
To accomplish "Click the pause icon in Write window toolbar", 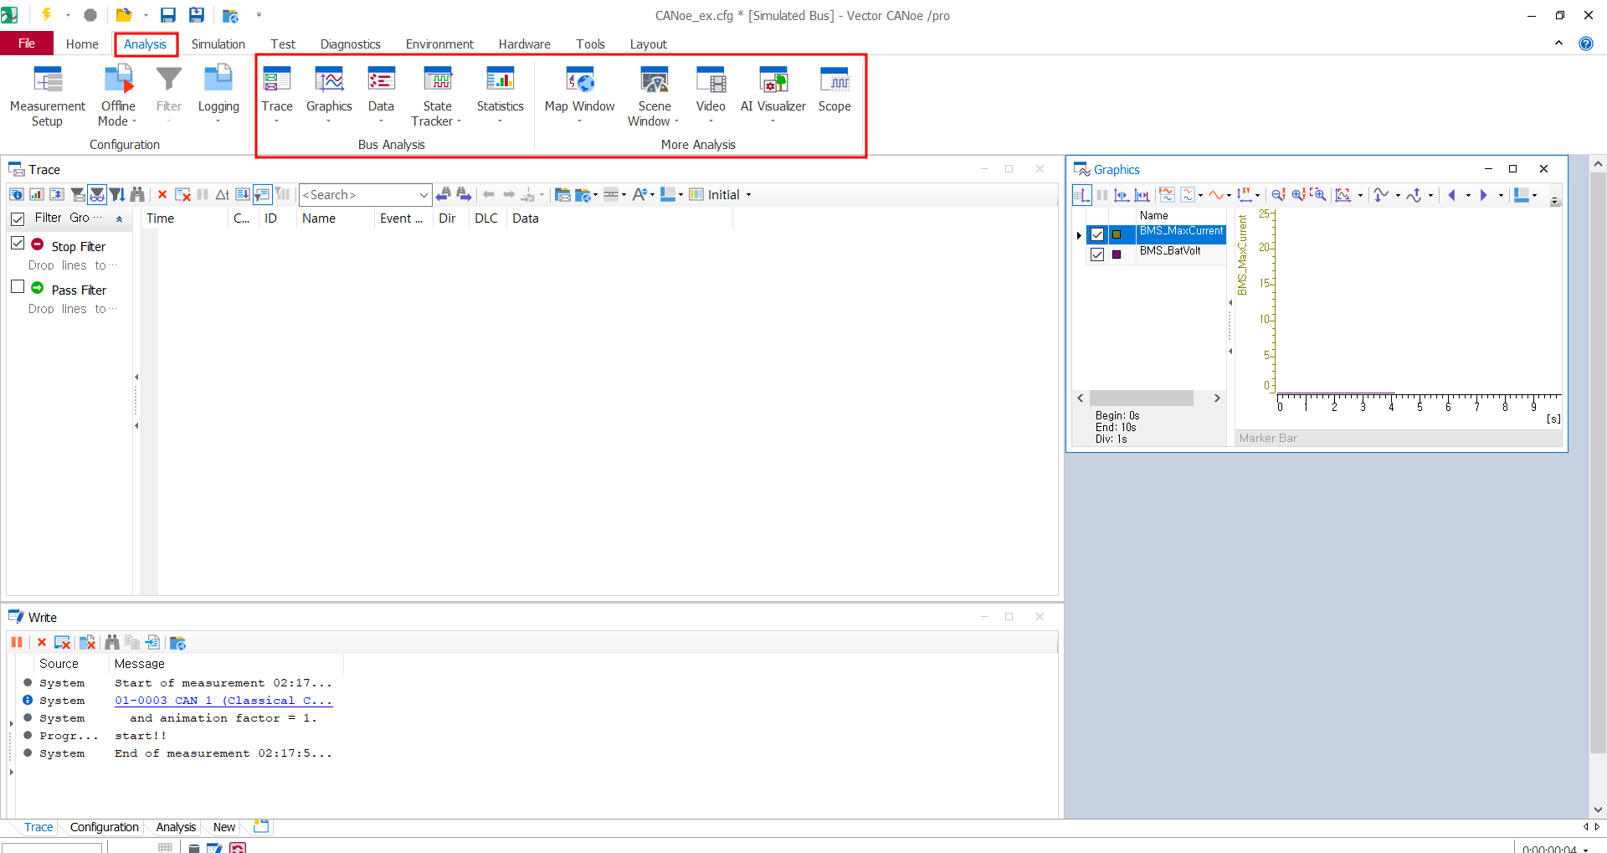I will pos(17,643).
